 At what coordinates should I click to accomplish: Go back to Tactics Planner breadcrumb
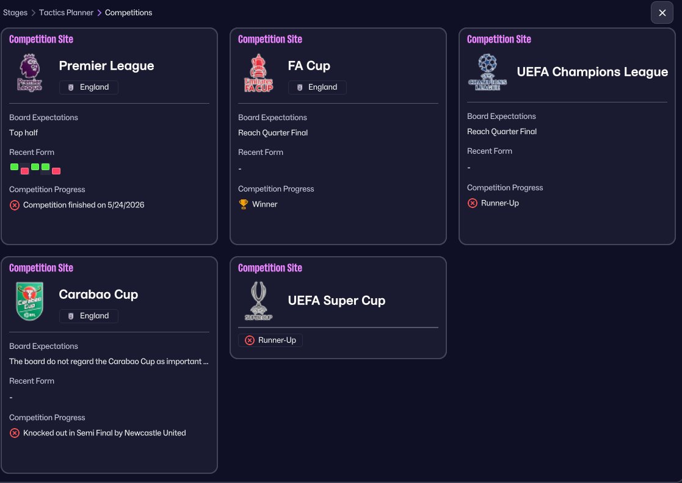coord(66,12)
